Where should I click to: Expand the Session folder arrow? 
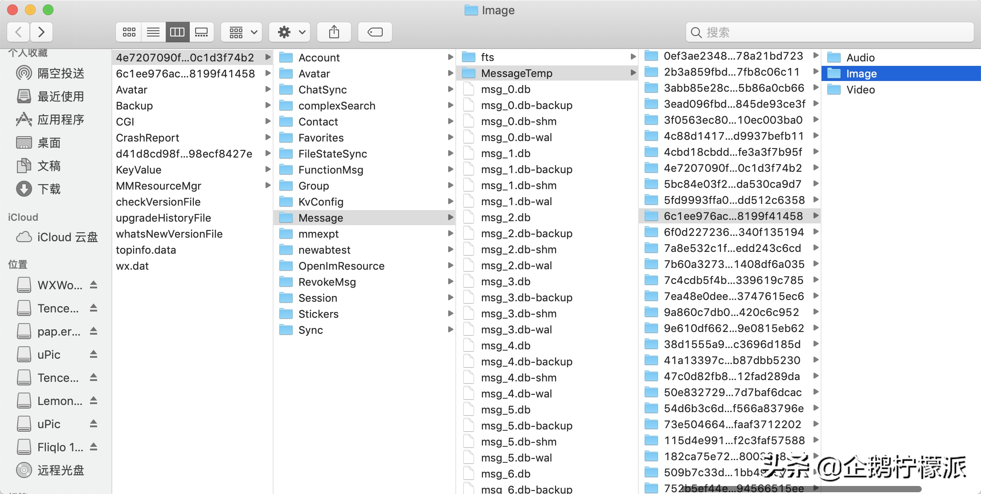pos(450,298)
